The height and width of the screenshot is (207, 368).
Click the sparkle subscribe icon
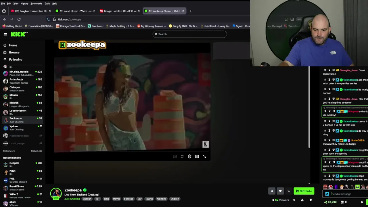pos(289,191)
